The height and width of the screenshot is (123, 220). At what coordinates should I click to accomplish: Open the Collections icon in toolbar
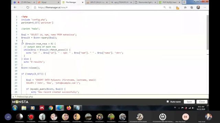(192, 8)
